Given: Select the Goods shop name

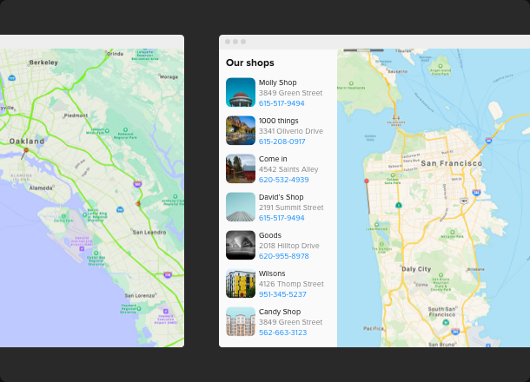Looking at the screenshot, I should pos(270,235).
